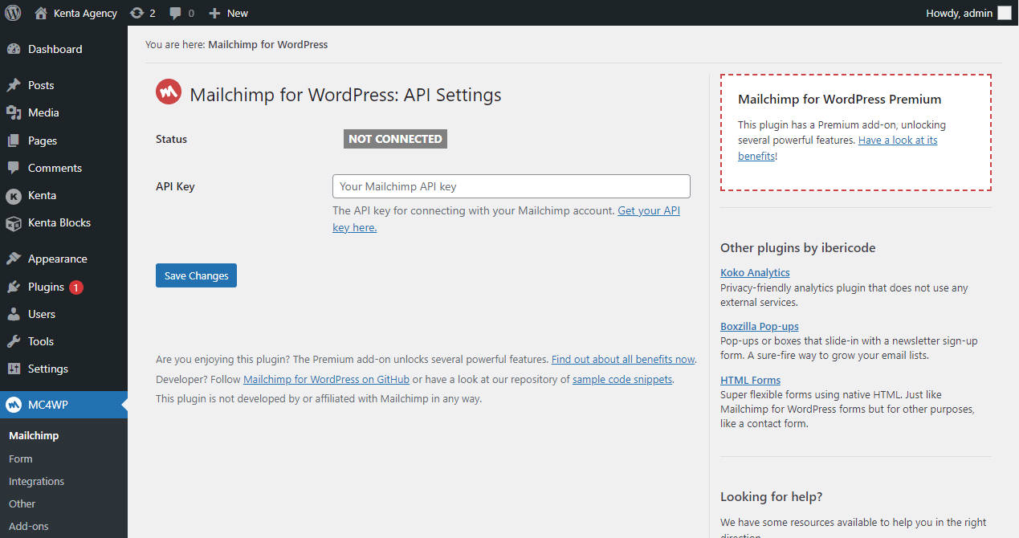Click the Dashboard gauge icon

pyautogui.click(x=14, y=49)
